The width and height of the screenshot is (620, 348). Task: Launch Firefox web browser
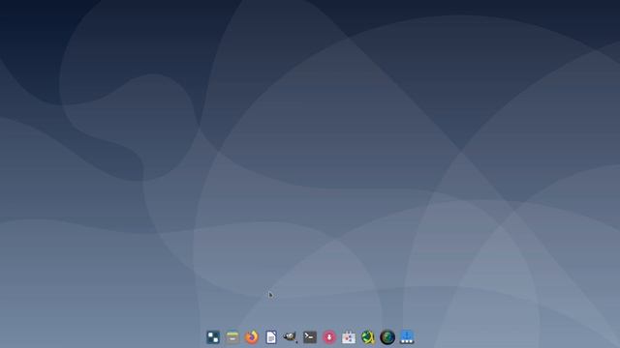click(x=252, y=337)
